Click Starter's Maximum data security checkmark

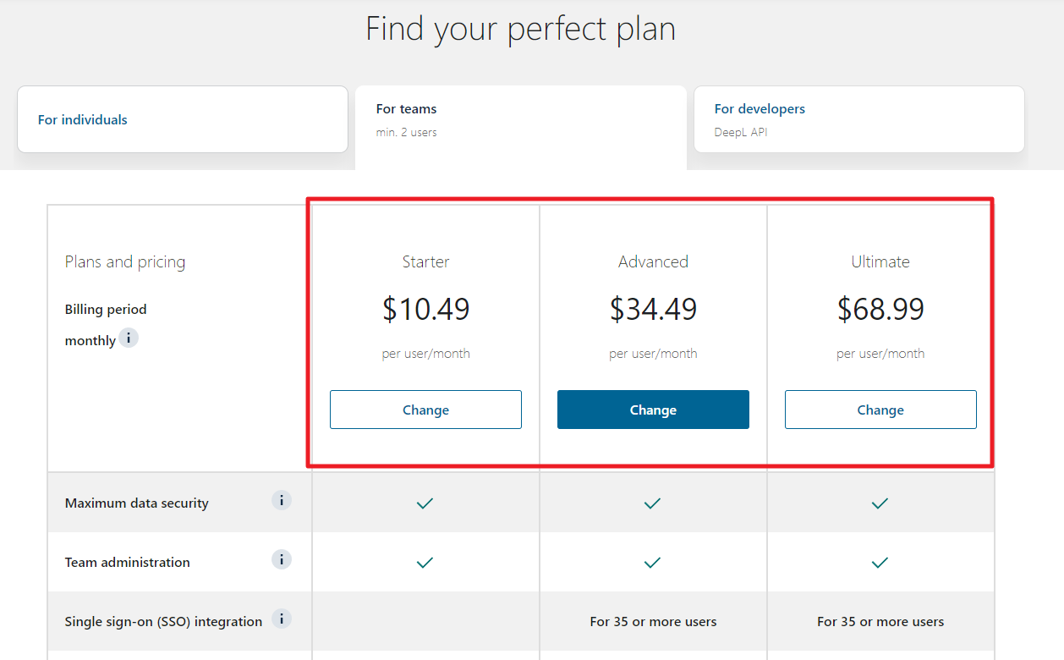[x=425, y=503]
